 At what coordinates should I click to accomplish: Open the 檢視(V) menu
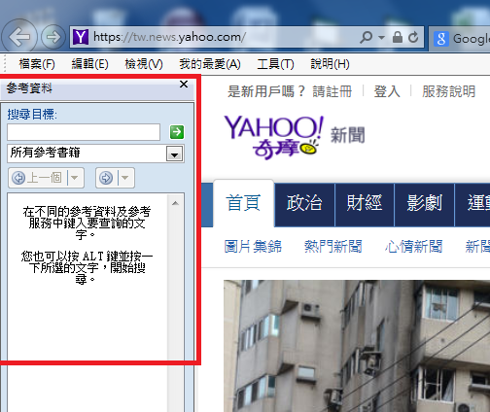144,64
